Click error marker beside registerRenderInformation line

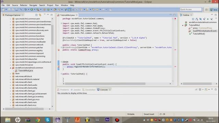tap(59, 67)
